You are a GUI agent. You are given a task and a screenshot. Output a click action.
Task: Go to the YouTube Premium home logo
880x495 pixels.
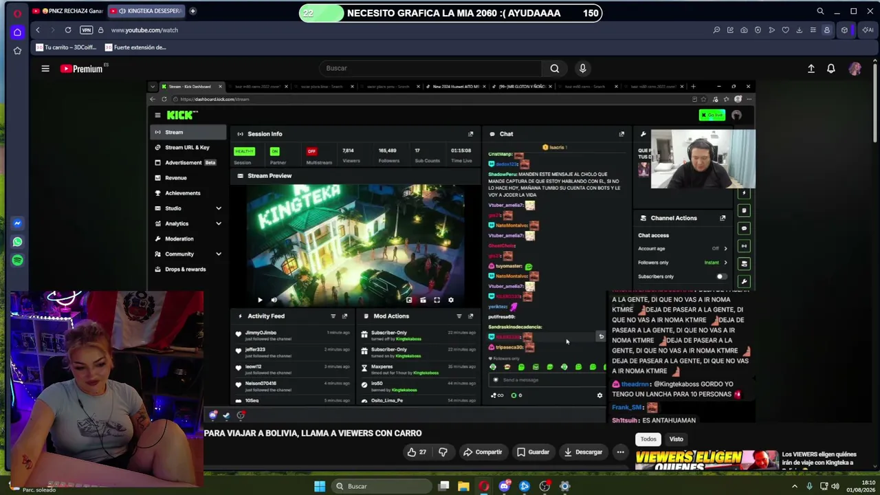point(81,68)
